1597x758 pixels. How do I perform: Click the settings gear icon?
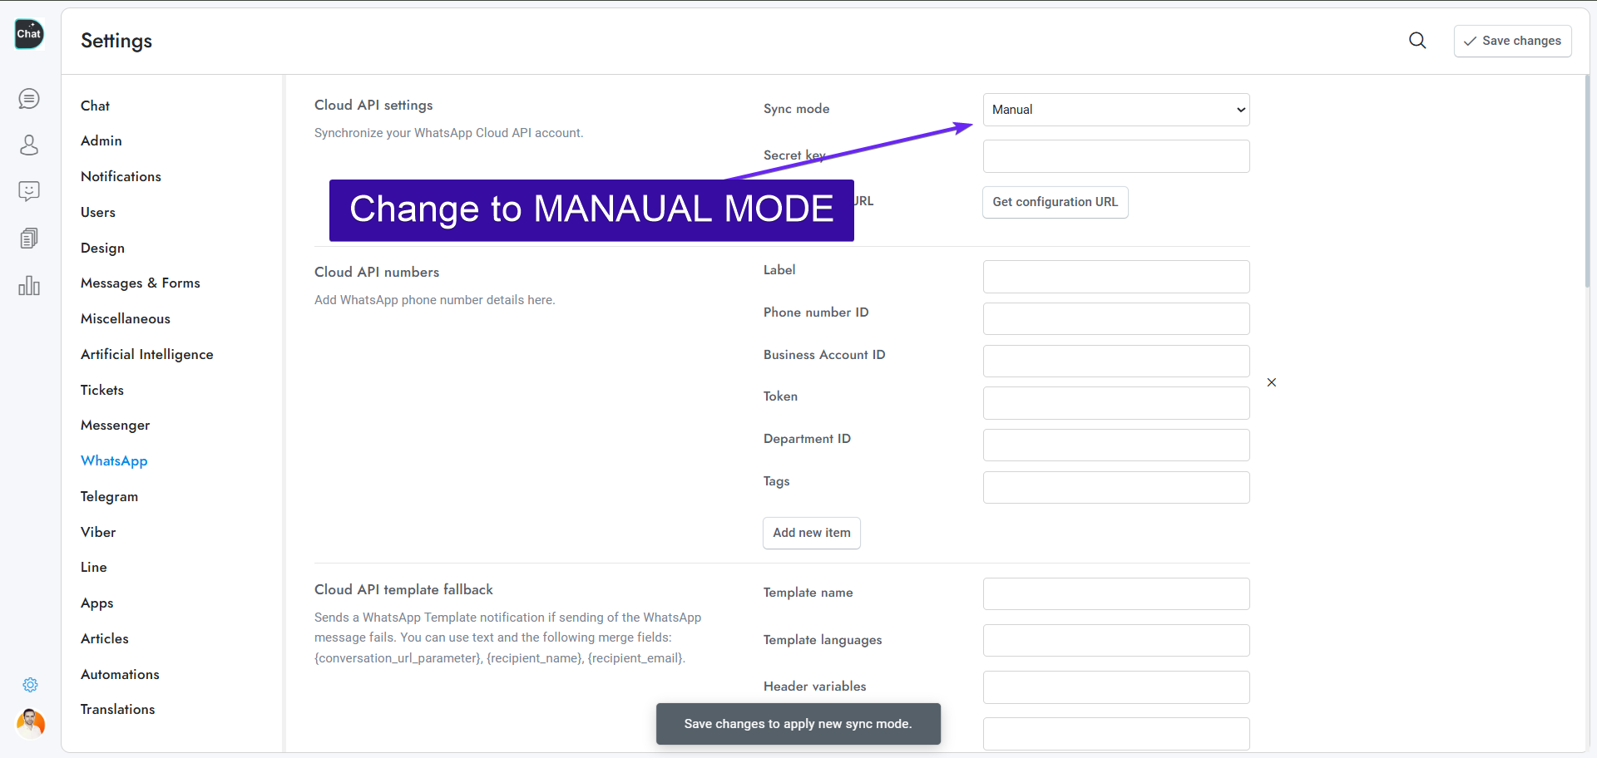[30, 685]
